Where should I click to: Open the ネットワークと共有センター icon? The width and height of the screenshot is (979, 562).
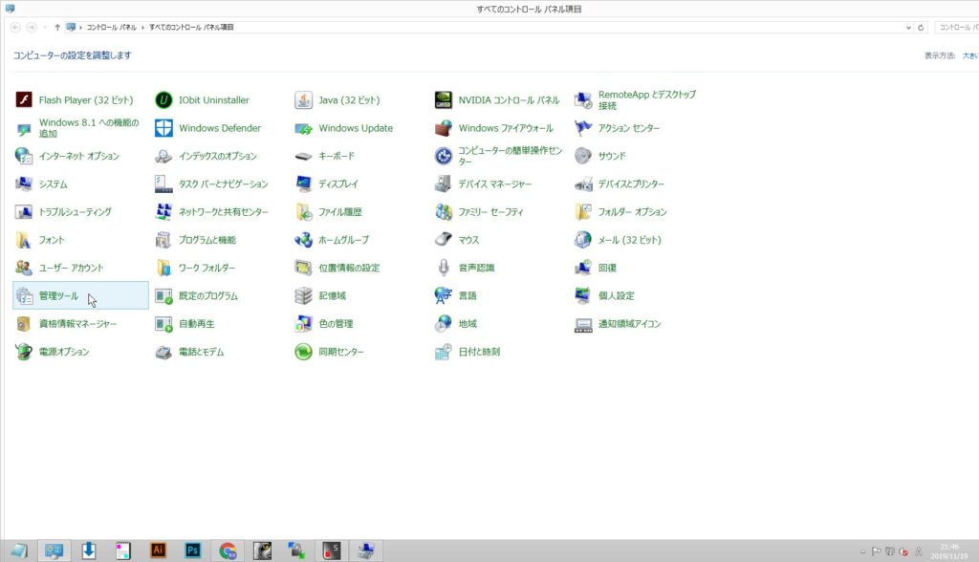(x=163, y=211)
